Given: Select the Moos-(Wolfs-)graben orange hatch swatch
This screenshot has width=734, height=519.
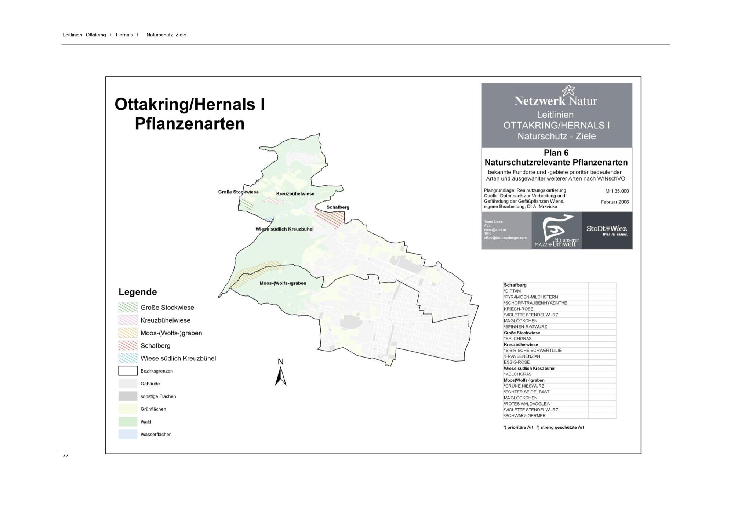Looking at the screenshot, I should tap(128, 333).
